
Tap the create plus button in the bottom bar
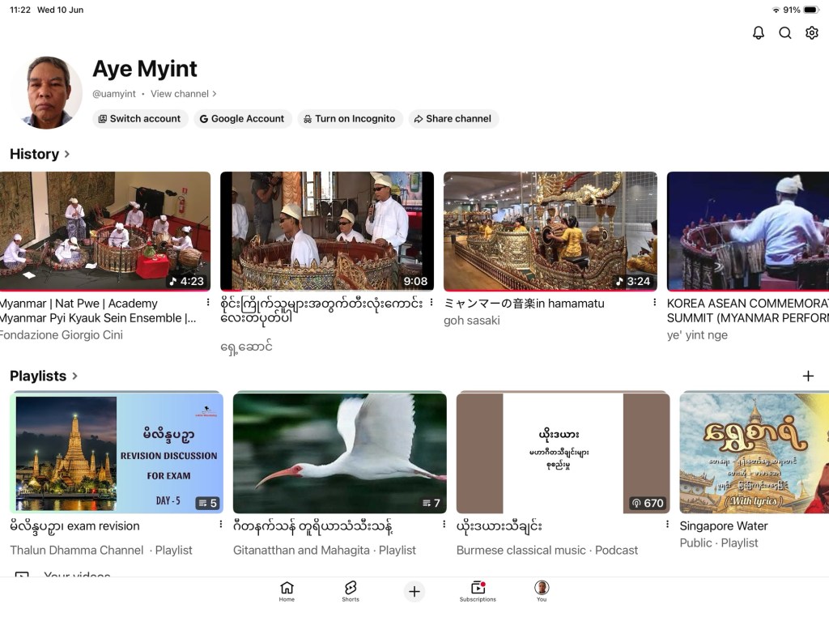[x=414, y=591]
